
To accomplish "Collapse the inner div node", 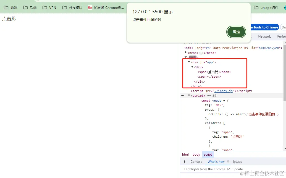I will point(192,67).
